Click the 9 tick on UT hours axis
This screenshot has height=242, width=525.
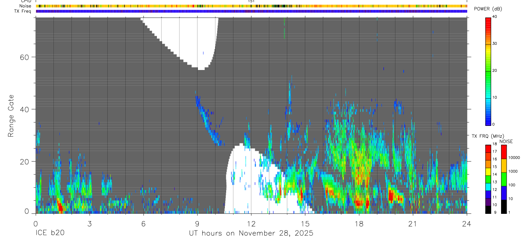click(x=197, y=223)
